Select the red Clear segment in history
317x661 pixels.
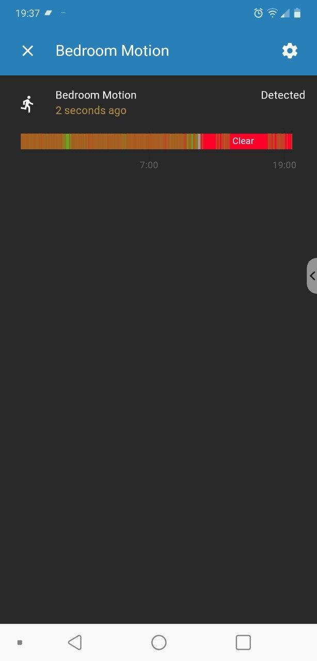coord(243,141)
